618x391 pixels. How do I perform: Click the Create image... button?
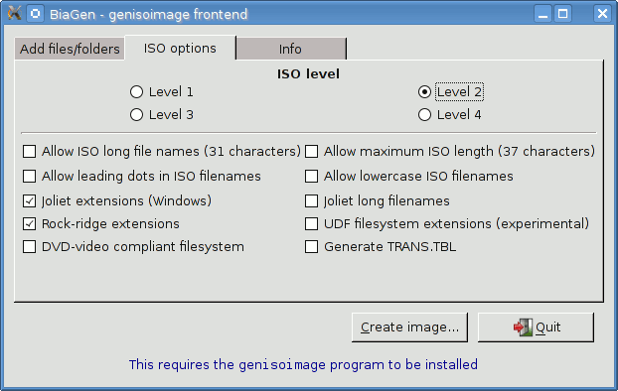click(410, 327)
